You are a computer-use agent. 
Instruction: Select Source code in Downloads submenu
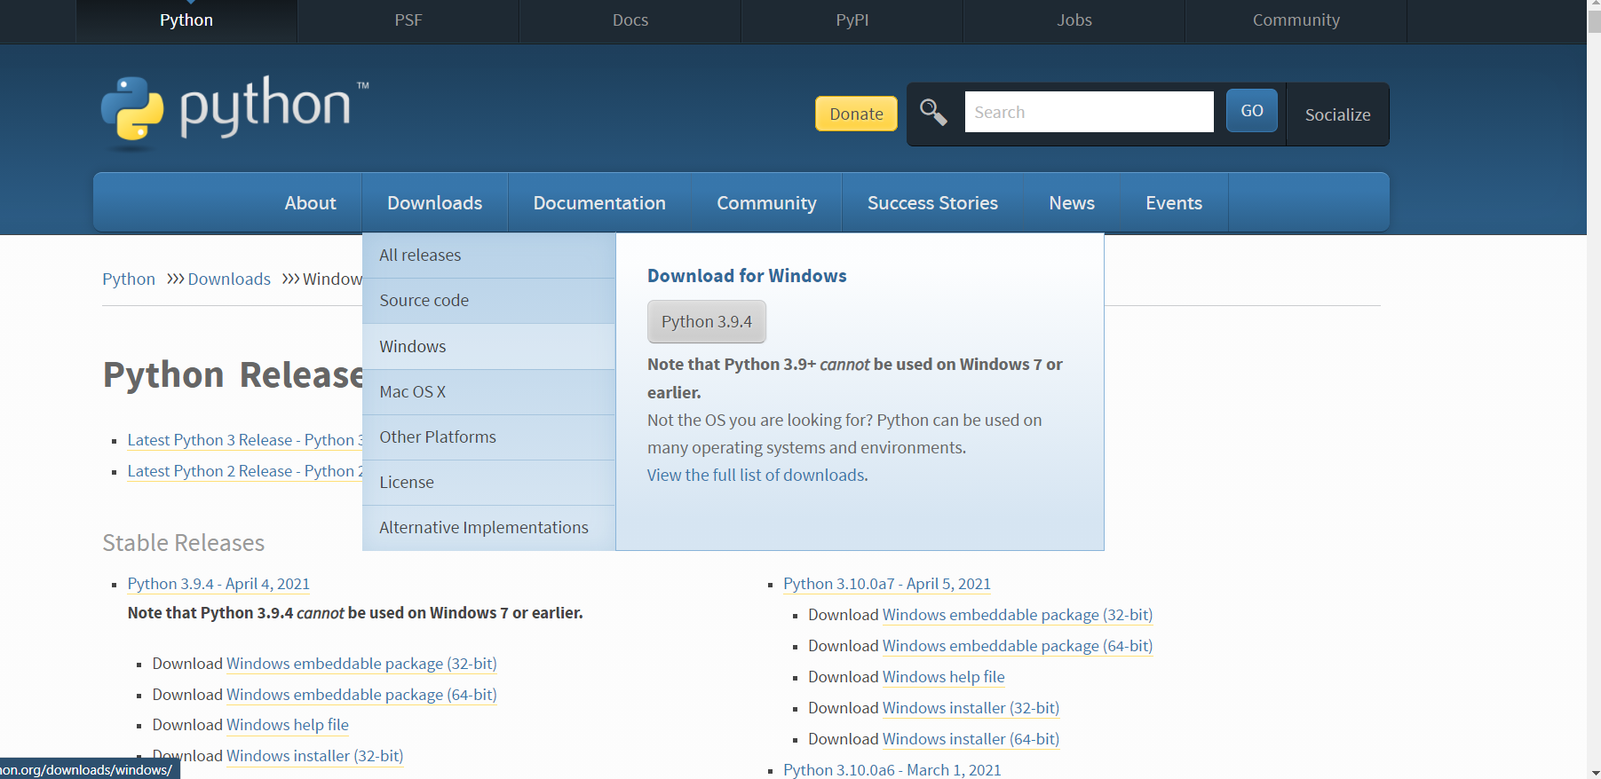coord(489,301)
